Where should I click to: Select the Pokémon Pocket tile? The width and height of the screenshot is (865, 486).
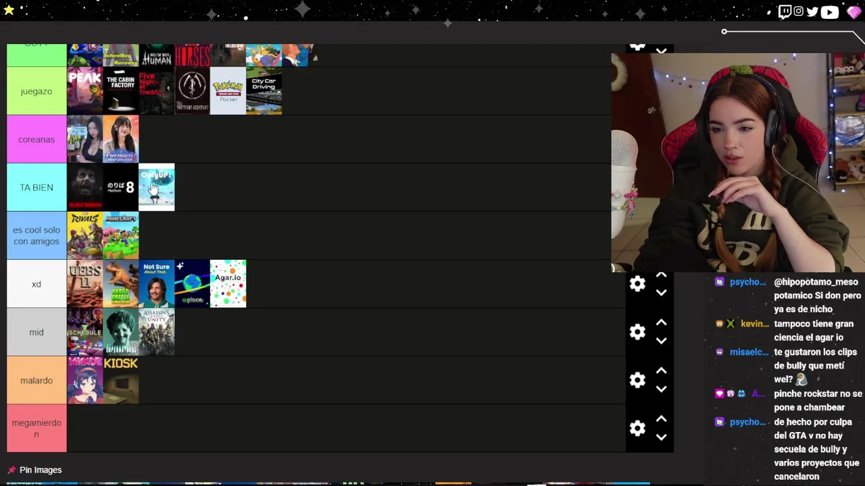(228, 91)
